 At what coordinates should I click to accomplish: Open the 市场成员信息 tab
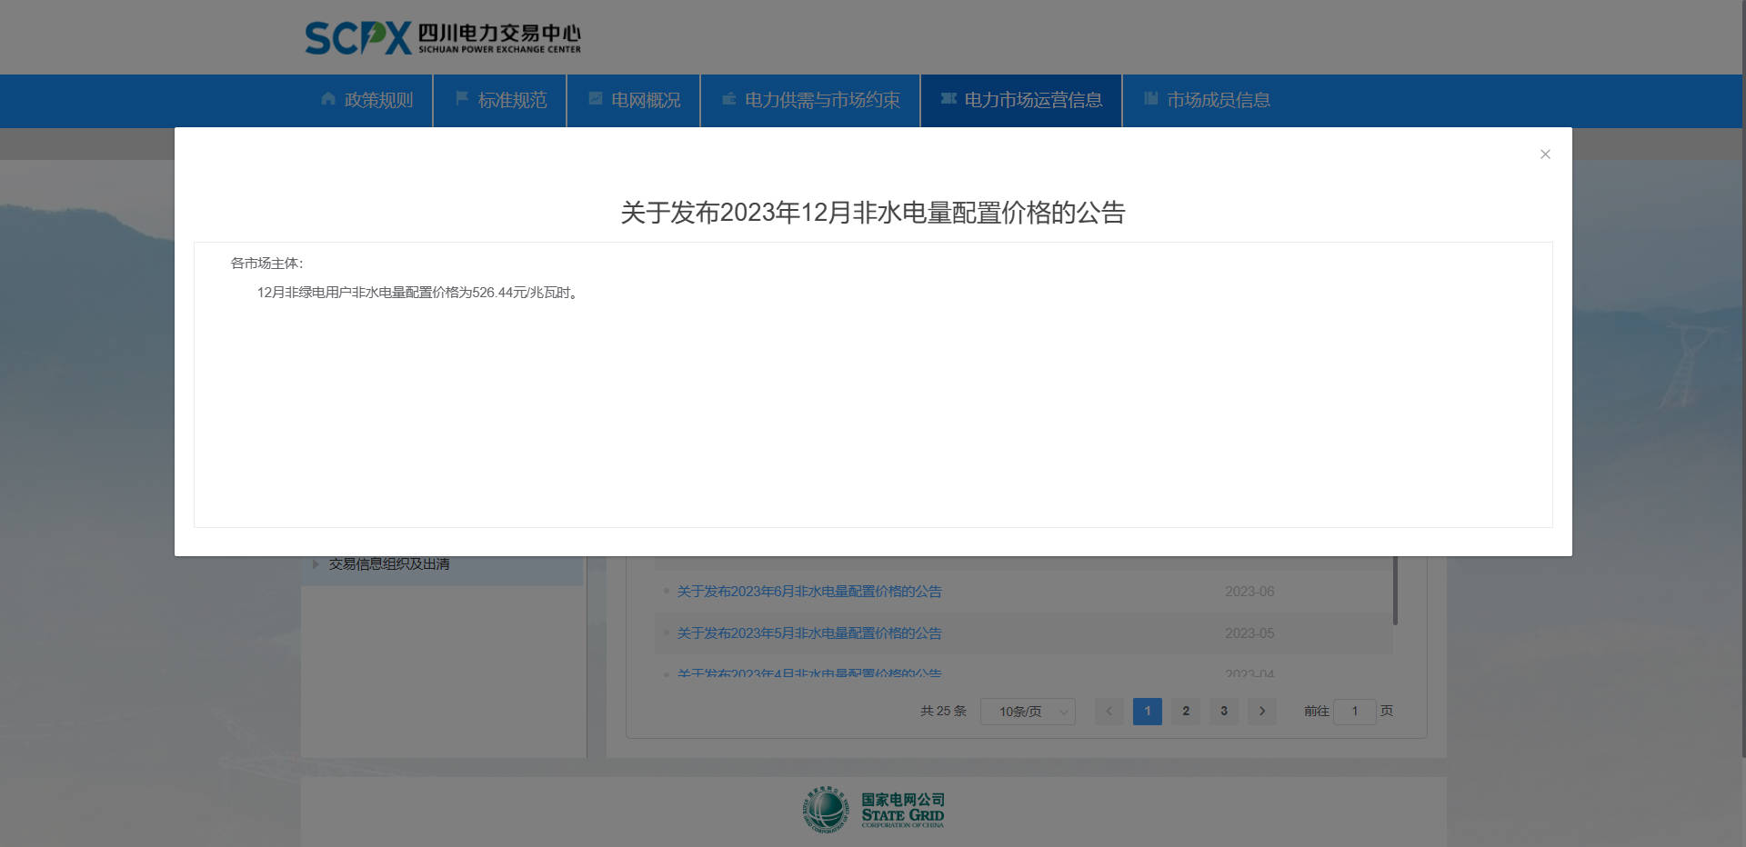(x=1207, y=100)
